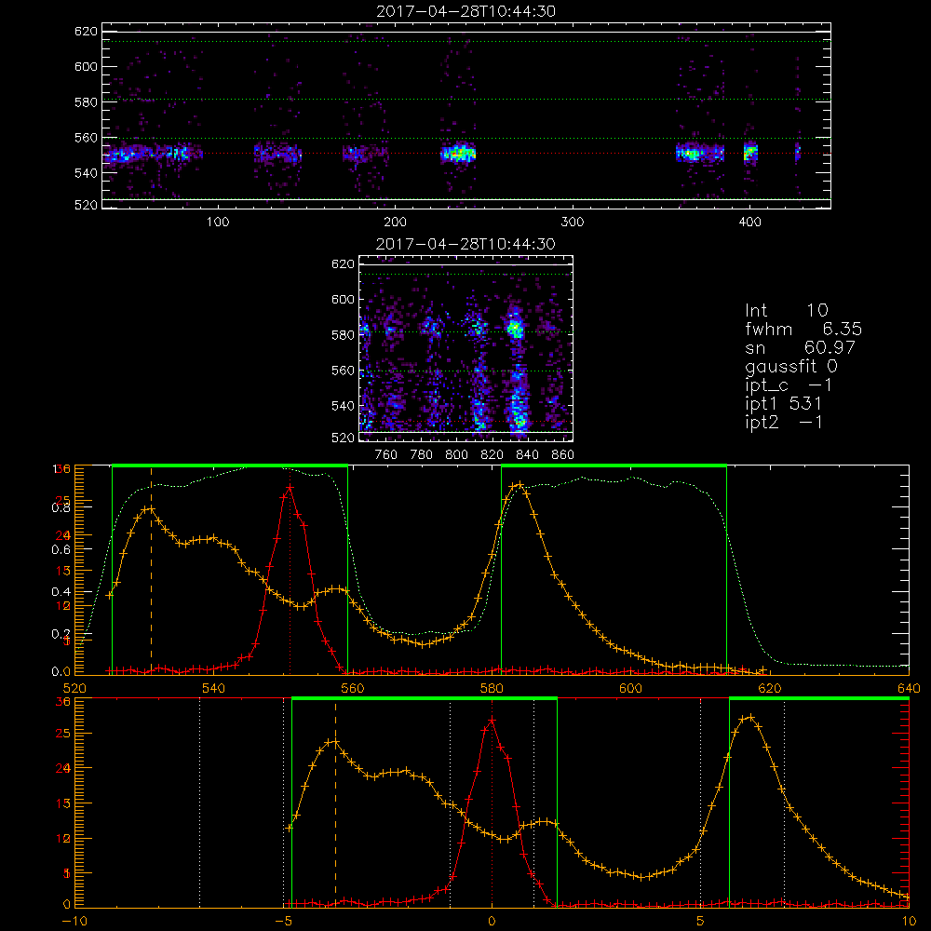This screenshot has width=931, height=931.
Task: Click the x-axis label 800 on middle image
Action: coord(456,455)
